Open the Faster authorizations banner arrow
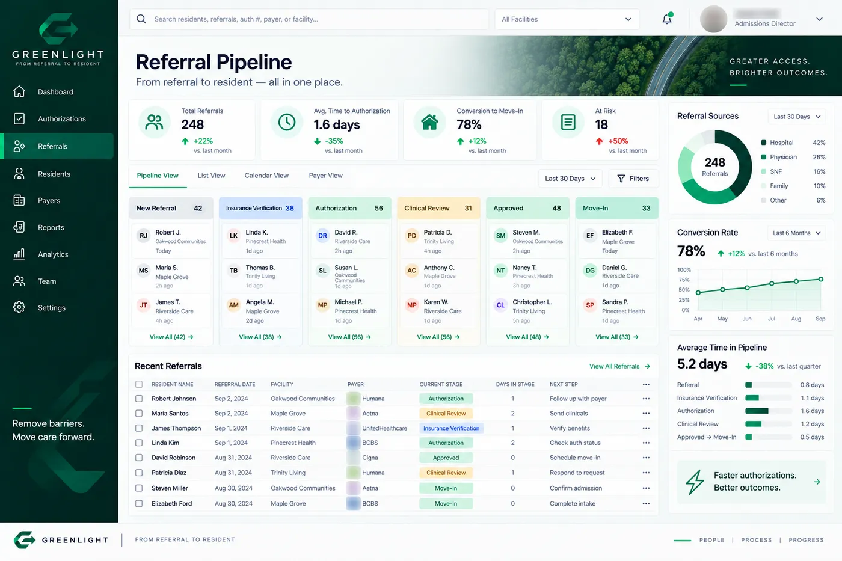 pos(817,482)
